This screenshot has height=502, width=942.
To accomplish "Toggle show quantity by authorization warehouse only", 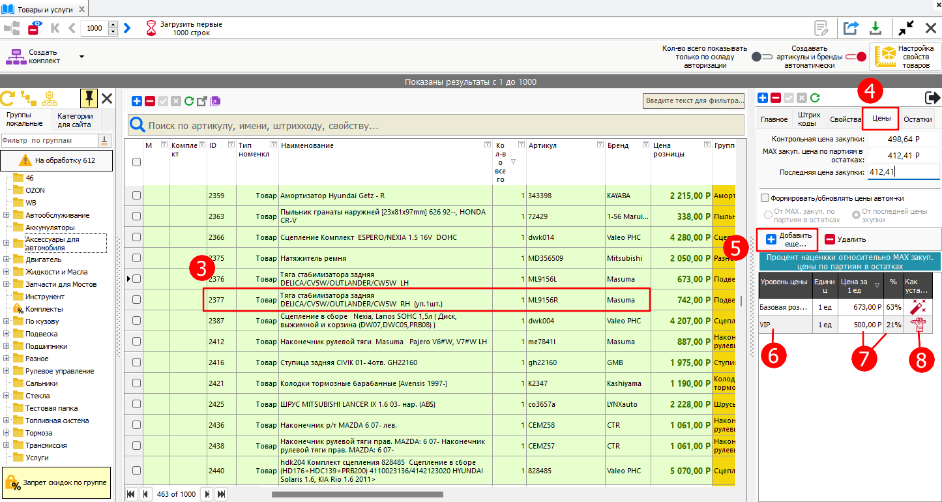I will [x=761, y=57].
